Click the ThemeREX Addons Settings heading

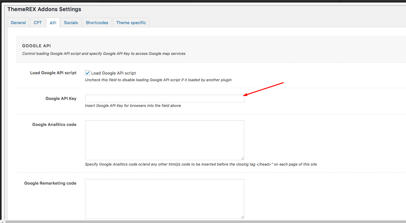[x=44, y=9]
